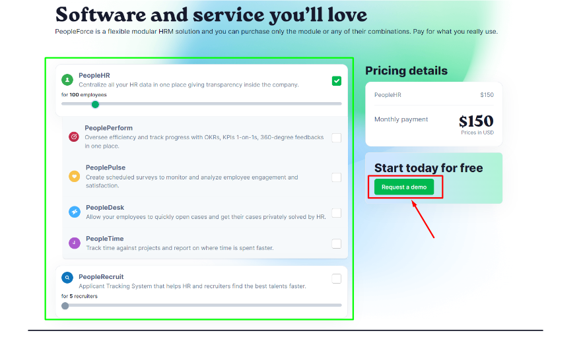This screenshot has height=341, width=585.
Task: Click the PeopleRecruit recruiters slider handle
Action: [x=65, y=306]
